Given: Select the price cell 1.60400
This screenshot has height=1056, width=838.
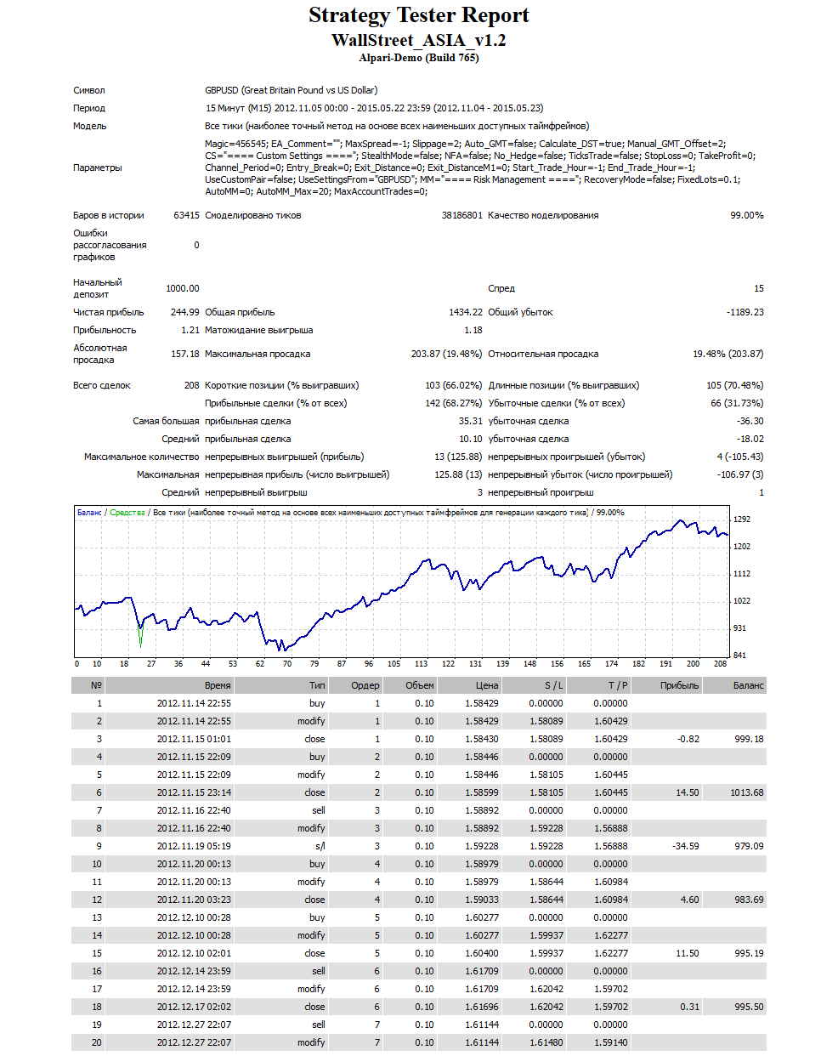Looking at the screenshot, I should click(482, 953).
